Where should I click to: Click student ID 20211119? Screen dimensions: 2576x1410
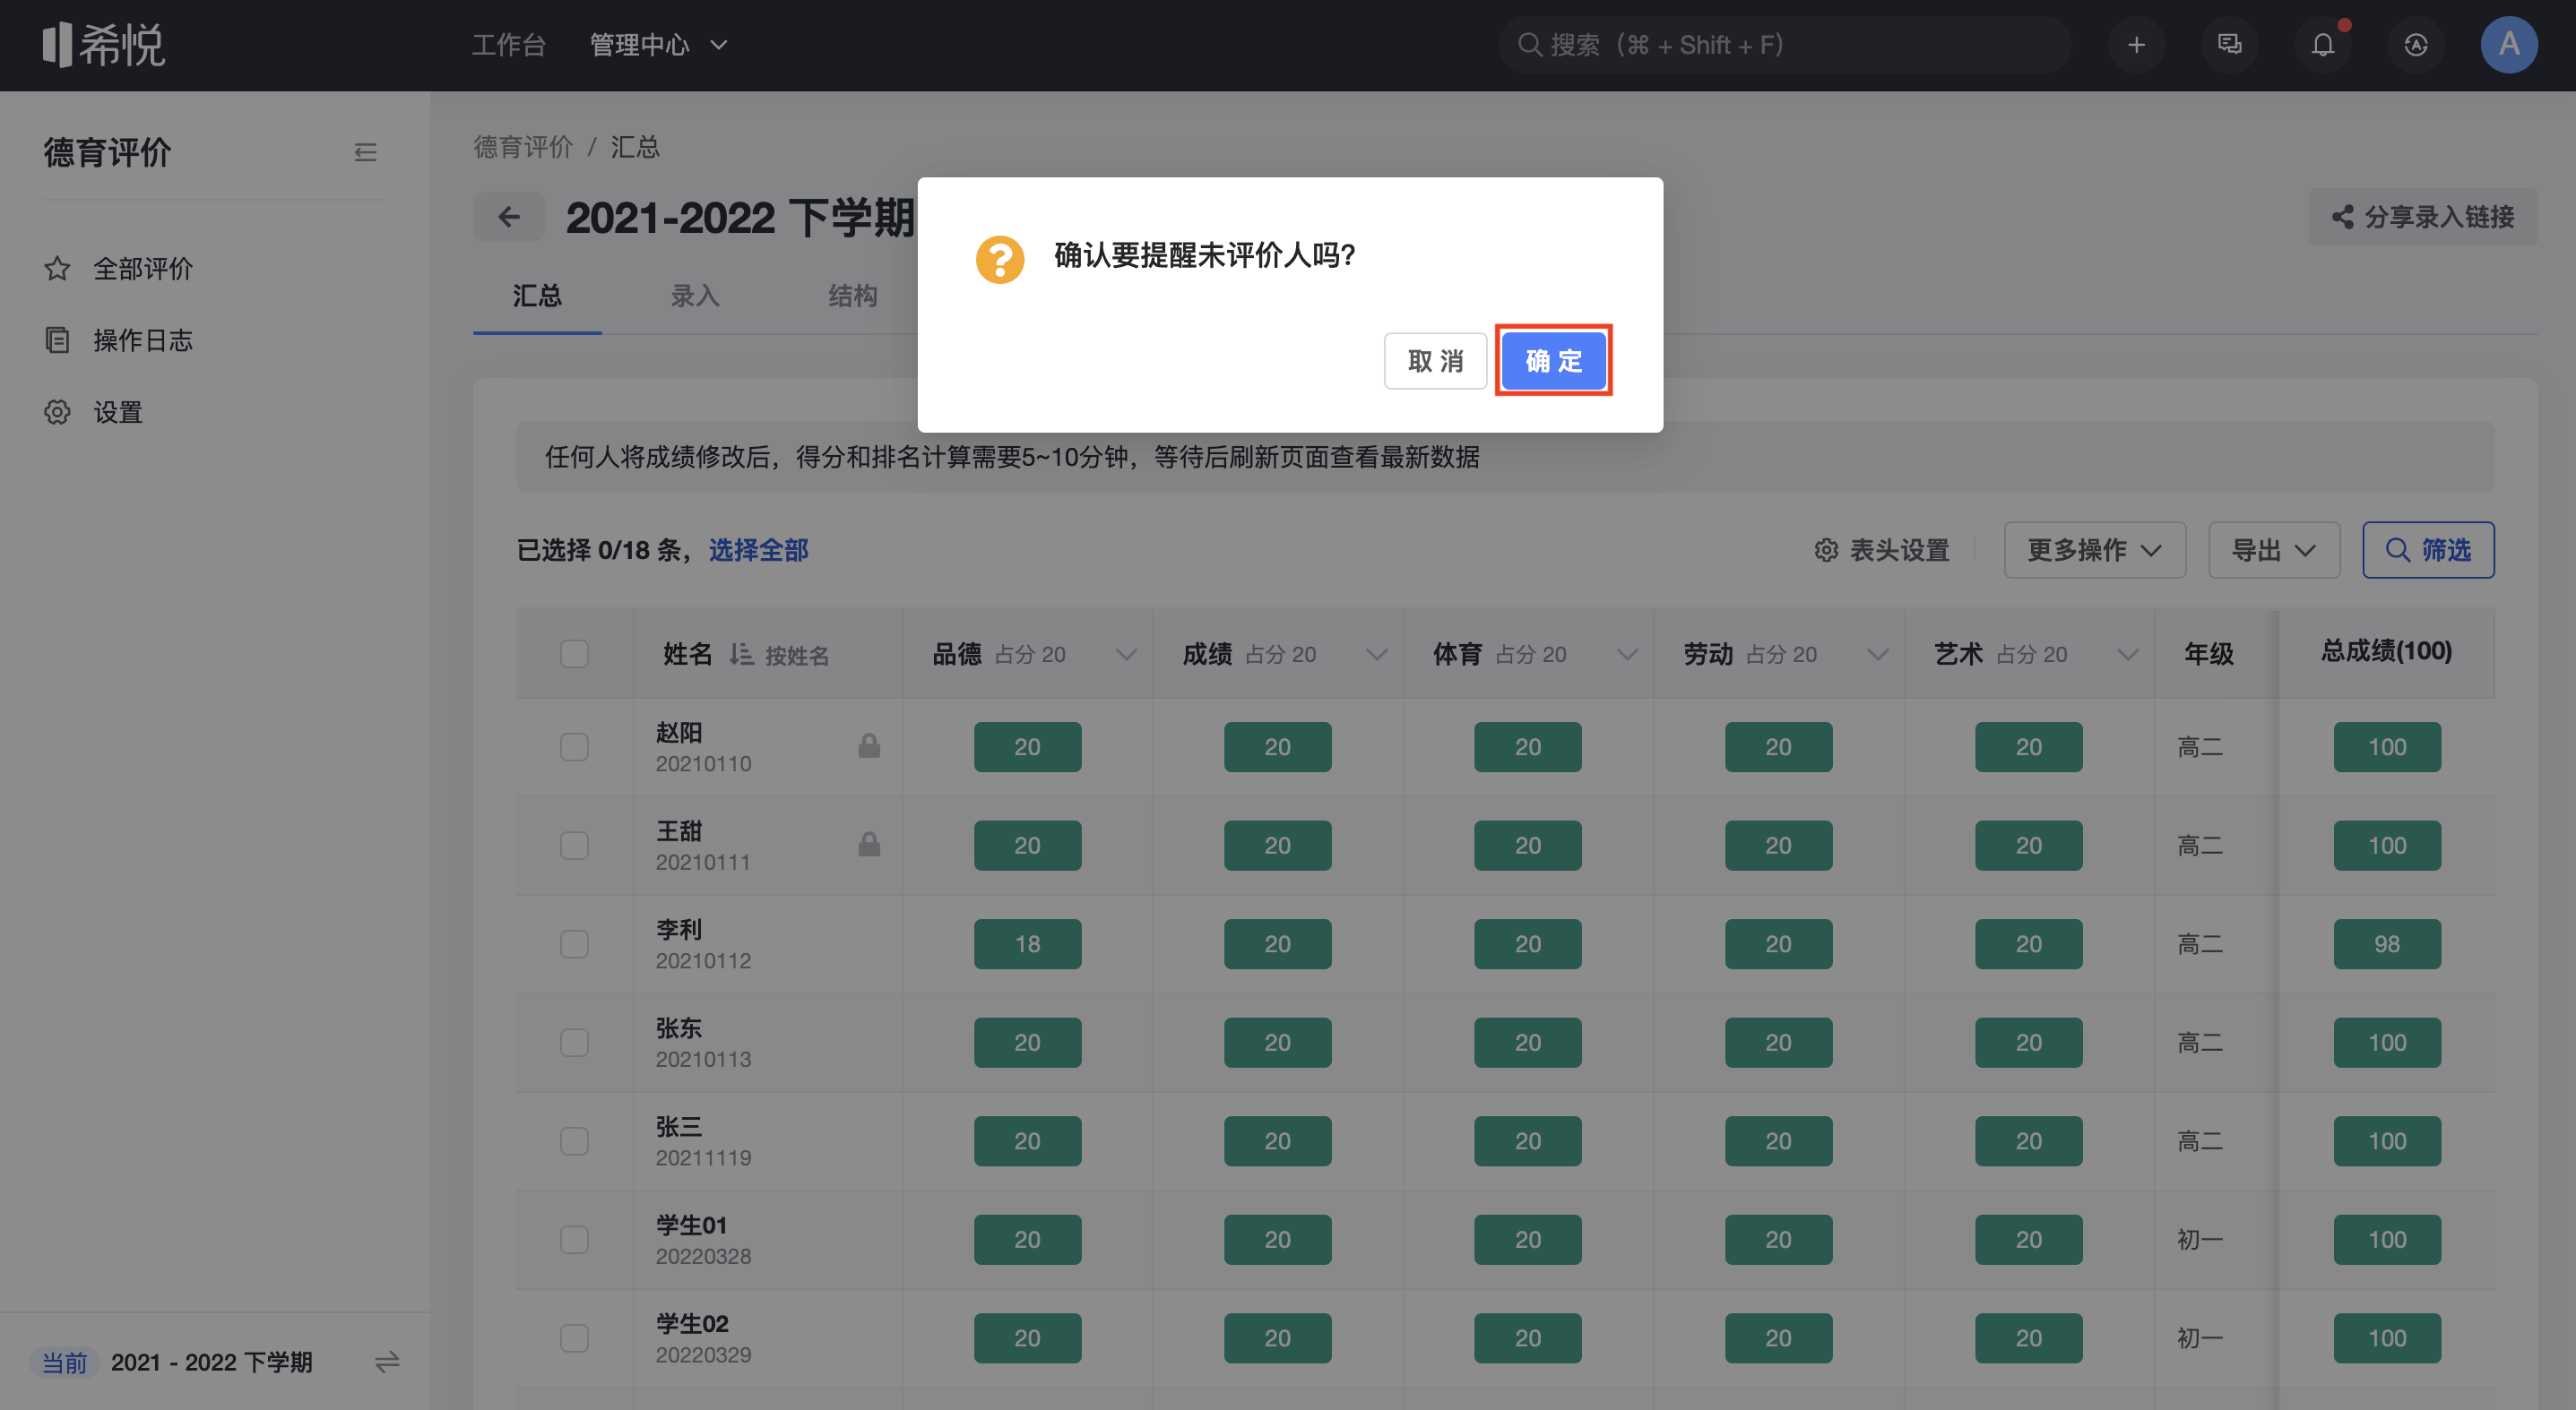(703, 1157)
